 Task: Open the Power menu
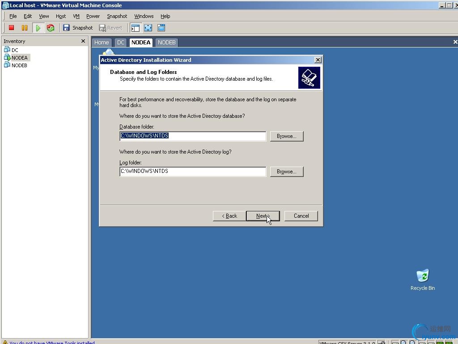93,16
